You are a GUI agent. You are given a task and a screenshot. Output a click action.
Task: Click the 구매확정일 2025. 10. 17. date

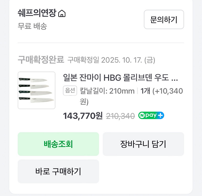(x=111, y=60)
